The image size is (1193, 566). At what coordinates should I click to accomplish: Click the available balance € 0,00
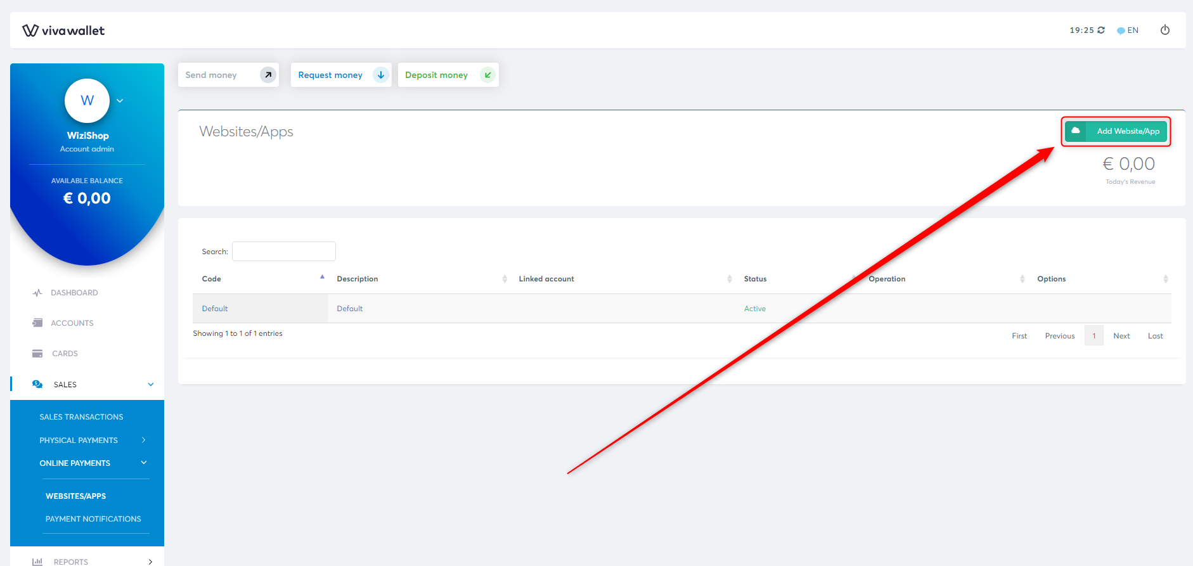point(87,198)
